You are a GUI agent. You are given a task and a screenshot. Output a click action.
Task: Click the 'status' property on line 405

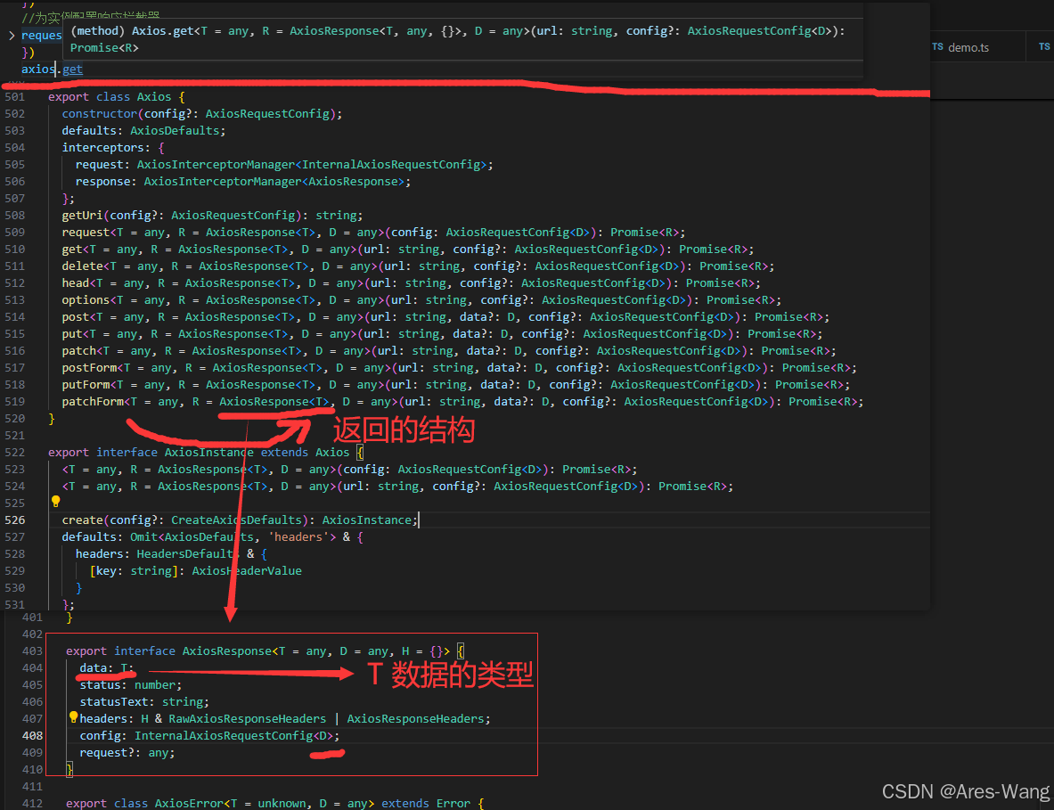(x=100, y=685)
